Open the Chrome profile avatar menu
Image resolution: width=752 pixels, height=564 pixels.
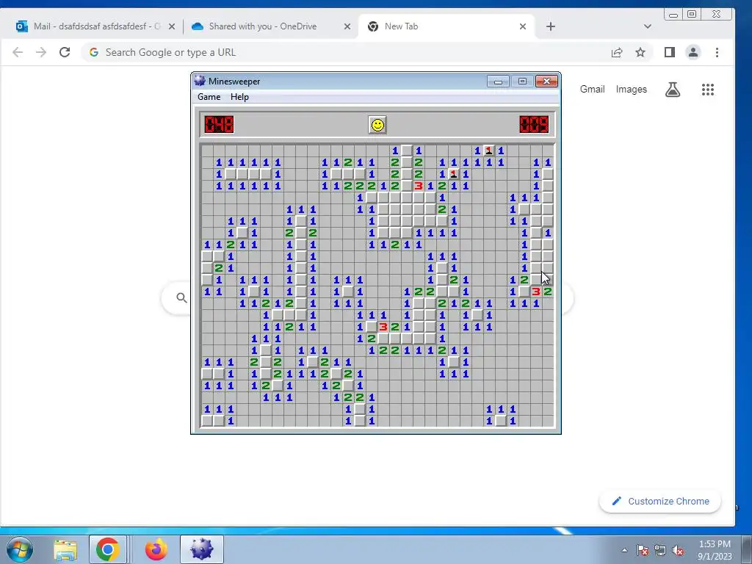point(693,52)
